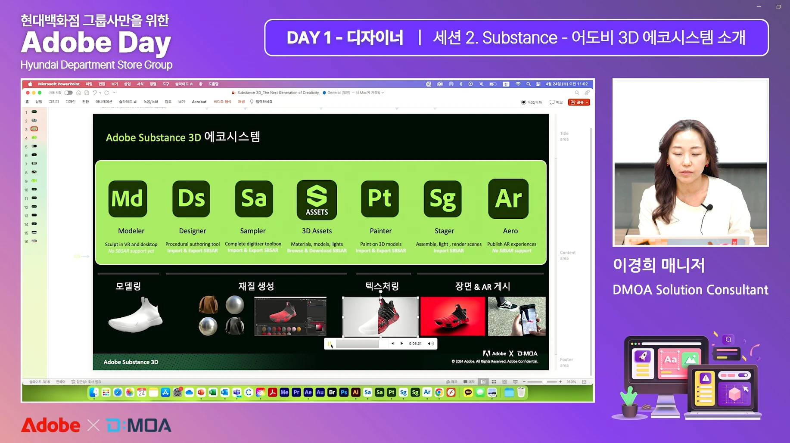Open Wi-Fi status in the menu bar

point(518,84)
